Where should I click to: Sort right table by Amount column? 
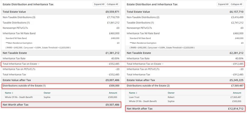click(237, 93)
